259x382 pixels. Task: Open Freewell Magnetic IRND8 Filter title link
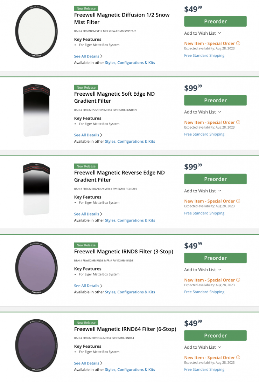[x=124, y=252]
